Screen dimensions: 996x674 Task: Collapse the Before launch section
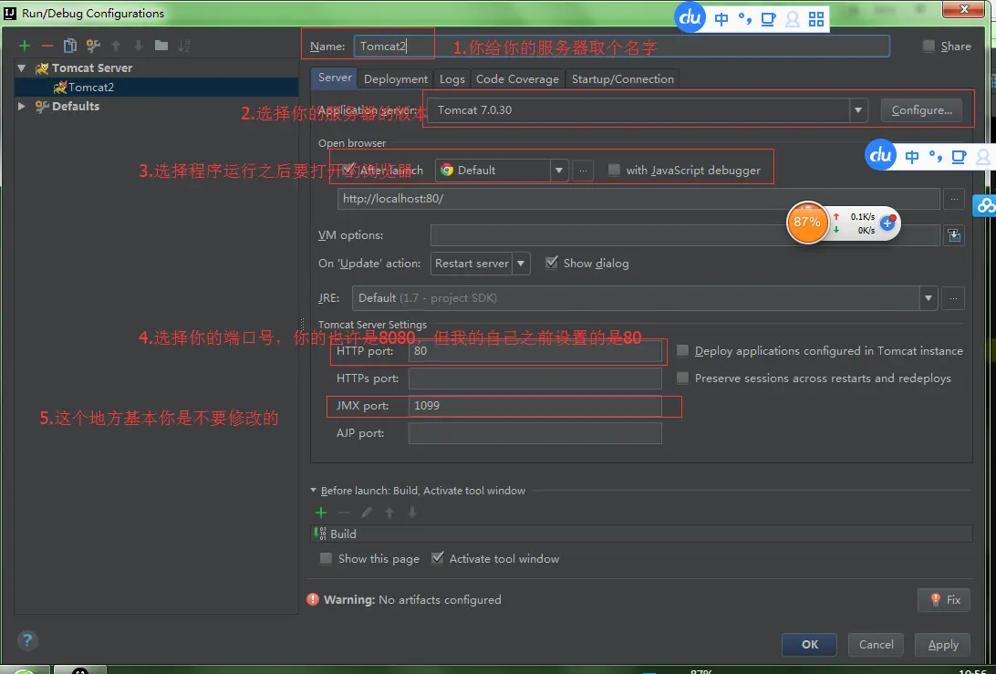(x=313, y=491)
